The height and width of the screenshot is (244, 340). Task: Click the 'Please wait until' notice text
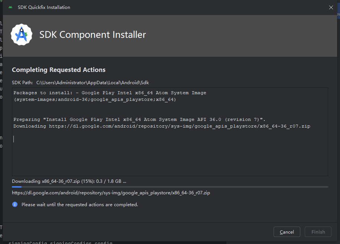point(79,204)
